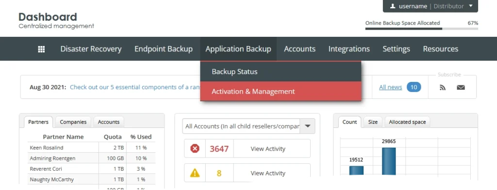Switch to the Allocated space tab
The width and height of the screenshot is (497, 190).
coord(407,122)
